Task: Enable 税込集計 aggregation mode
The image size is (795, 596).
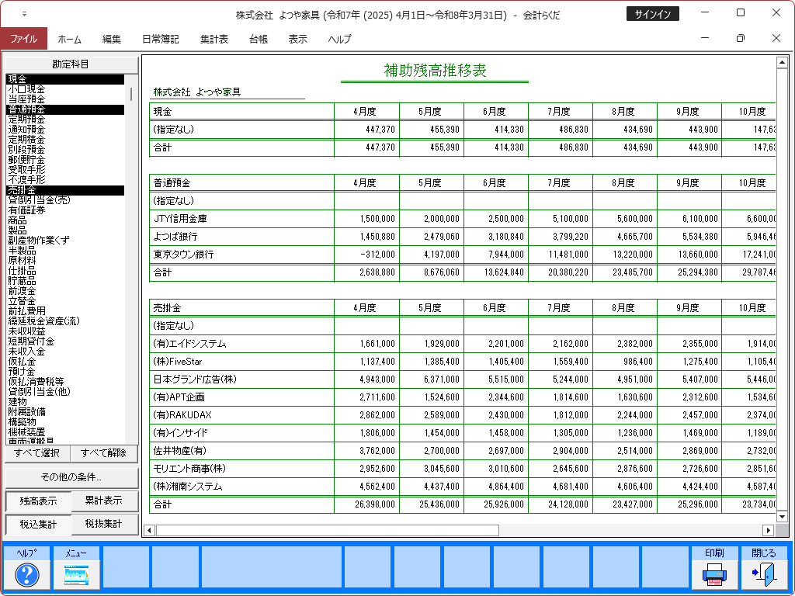Action: (x=38, y=525)
